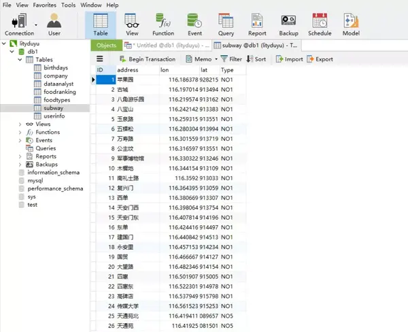Screen dimensions: 408x332
Task: Click the address column header
Action: pyautogui.click(x=137, y=70)
